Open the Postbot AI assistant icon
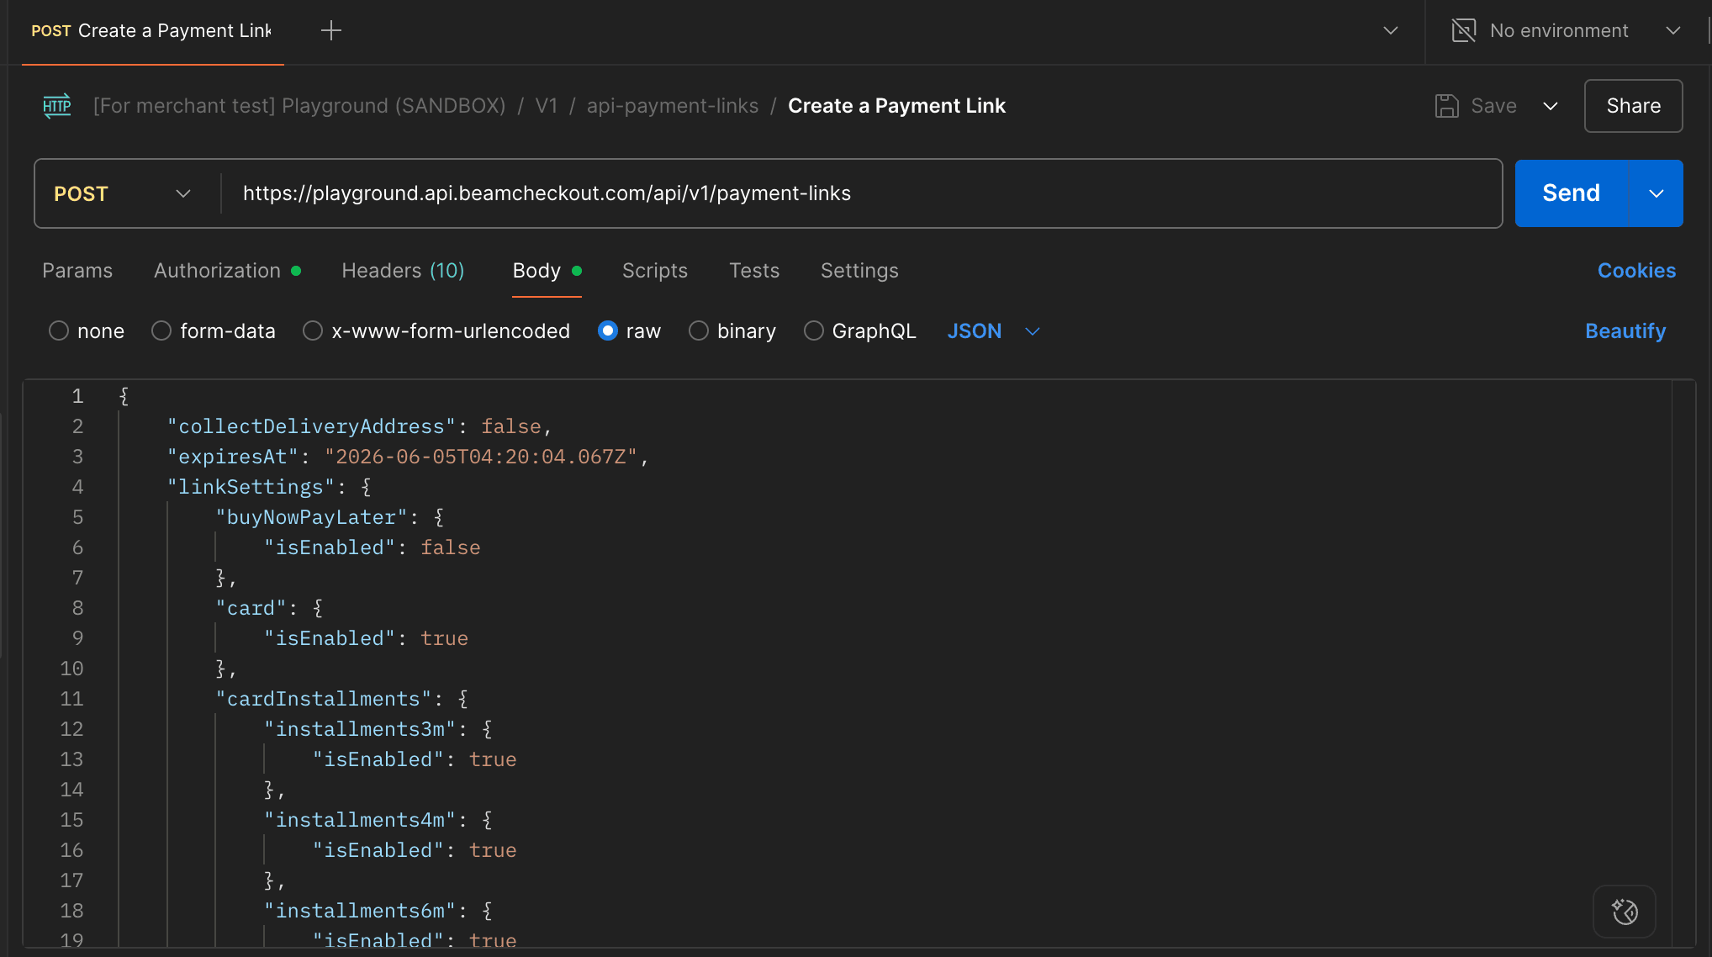The width and height of the screenshot is (1712, 957). [x=1624, y=912]
